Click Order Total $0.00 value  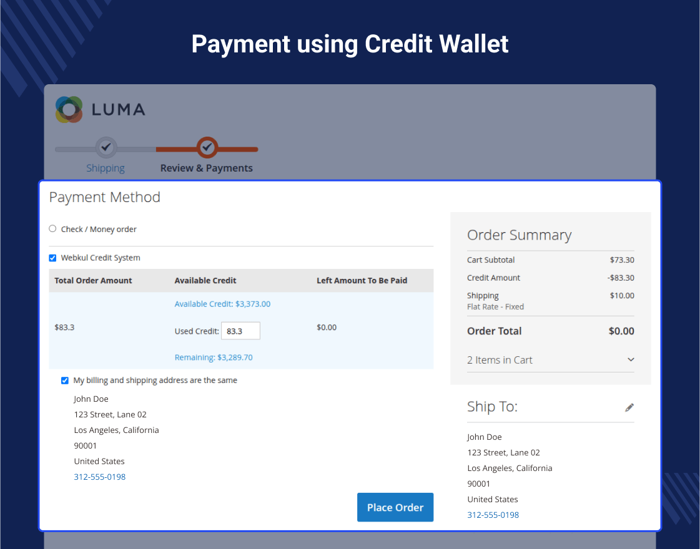[x=621, y=331]
